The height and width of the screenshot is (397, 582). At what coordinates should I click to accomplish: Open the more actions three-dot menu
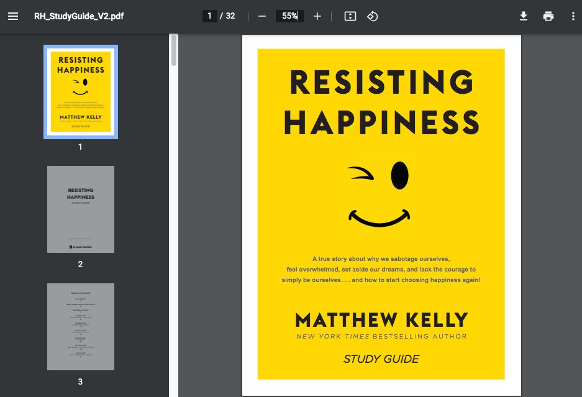(573, 16)
